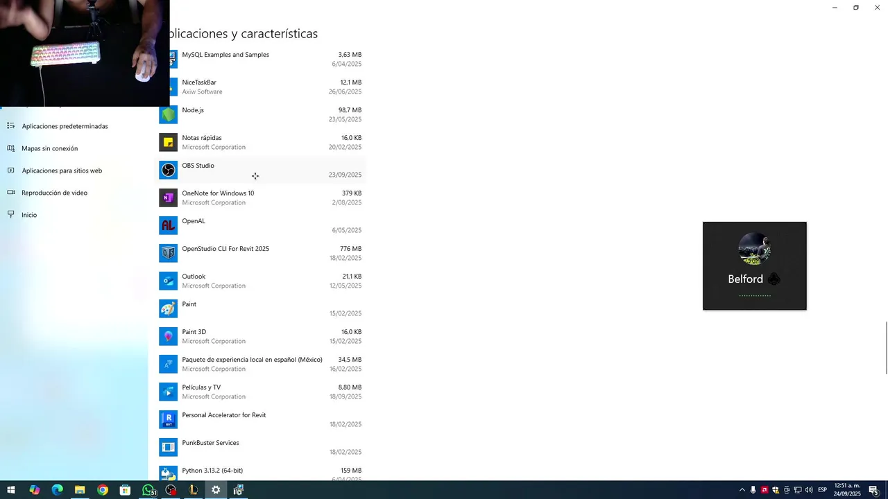This screenshot has height=499, width=888.
Task: Select the OBS Studio app name
Action: pyautogui.click(x=198, y=166)
